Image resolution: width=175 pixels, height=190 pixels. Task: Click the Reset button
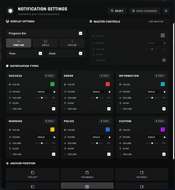point(117,11)
